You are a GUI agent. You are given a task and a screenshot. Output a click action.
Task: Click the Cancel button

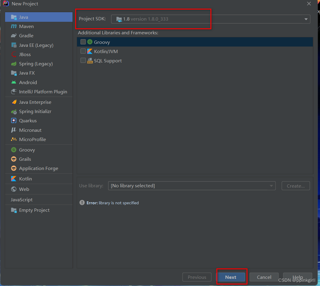[264, 277]
